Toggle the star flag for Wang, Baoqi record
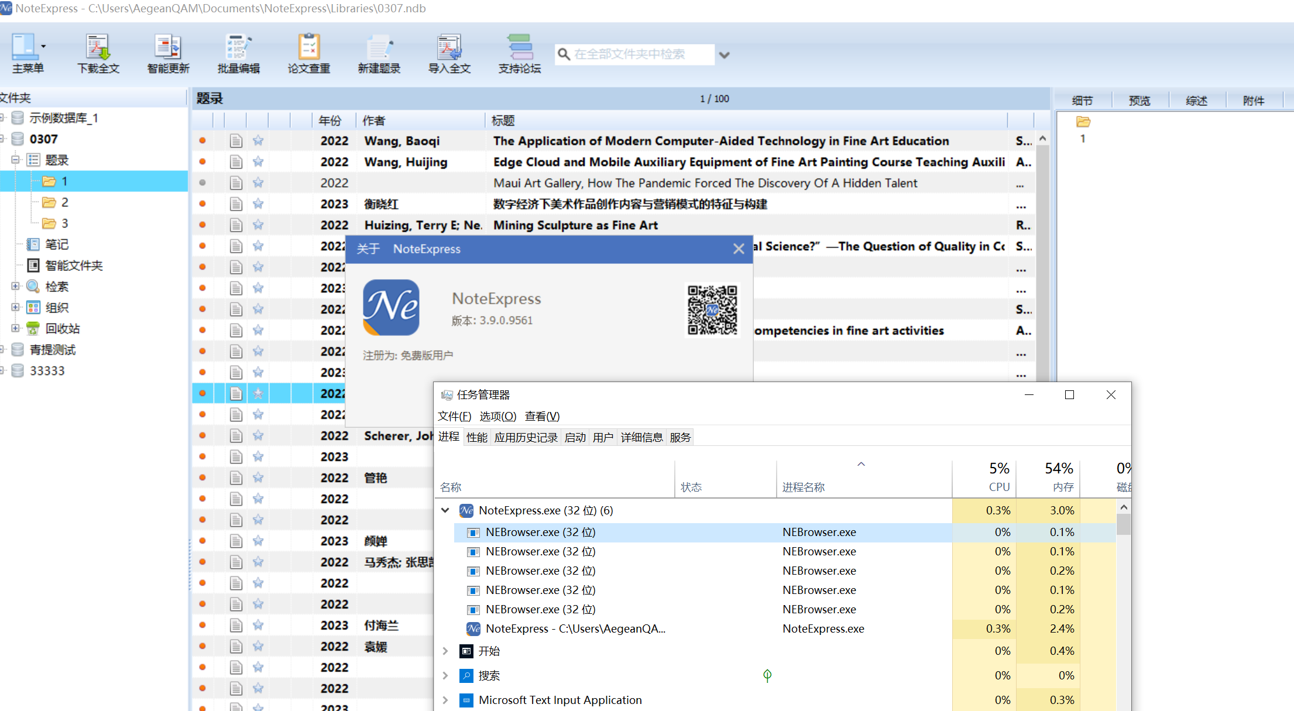The width and height of the screenshot is (1294, 711). pos(258,141)
